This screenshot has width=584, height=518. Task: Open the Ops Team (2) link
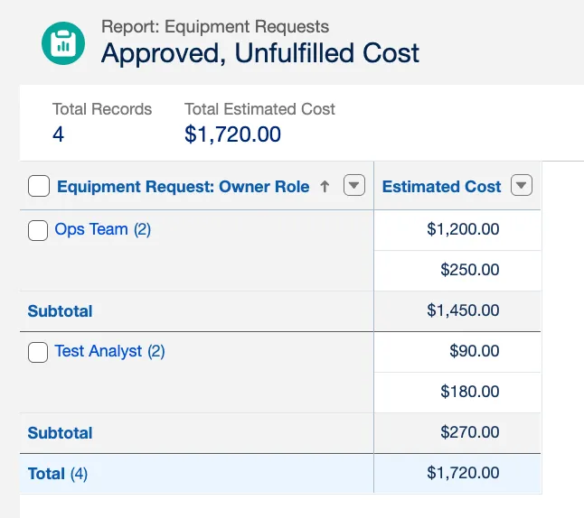pyautogui.click(x=103, y=229)
